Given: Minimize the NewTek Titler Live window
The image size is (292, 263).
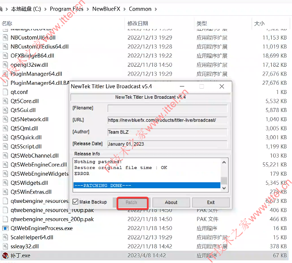Looking at the screenshot, I should tap(182, 86).
